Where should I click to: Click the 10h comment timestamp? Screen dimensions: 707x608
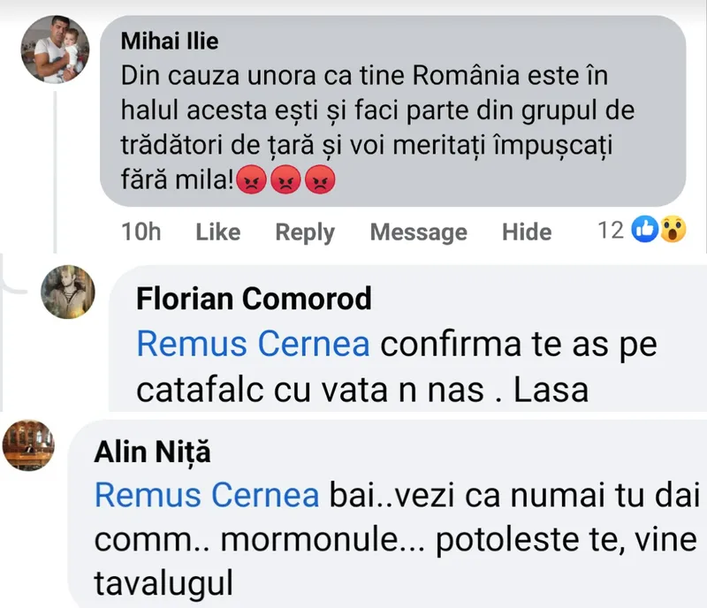(x=141, y=232)
